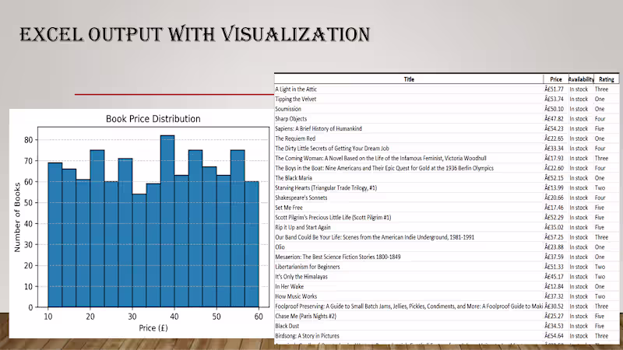The height and width of the screenshot is (350, 623).
Task: Select availability cell for 'The Black Maria'
Action: click(x=581, y=178)
